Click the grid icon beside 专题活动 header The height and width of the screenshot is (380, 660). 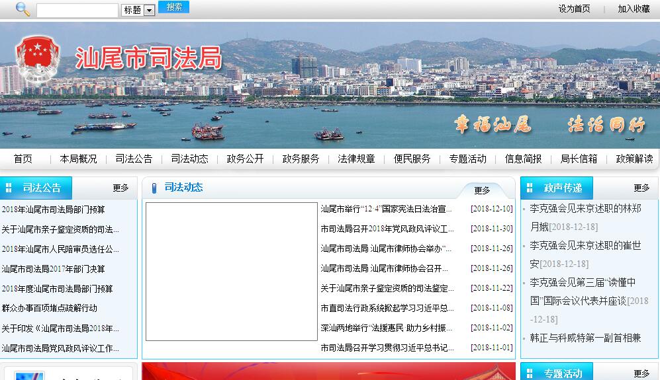click(530, 373)
